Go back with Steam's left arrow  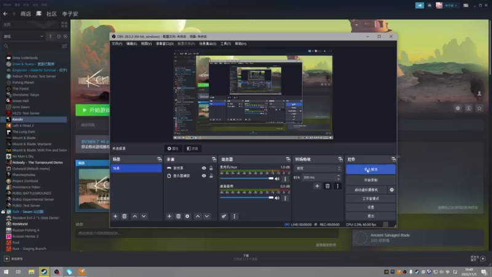6,14
